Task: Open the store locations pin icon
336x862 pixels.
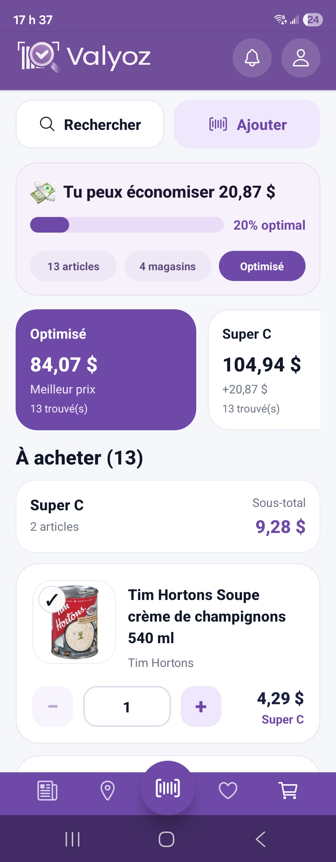Action: (107, 791)
